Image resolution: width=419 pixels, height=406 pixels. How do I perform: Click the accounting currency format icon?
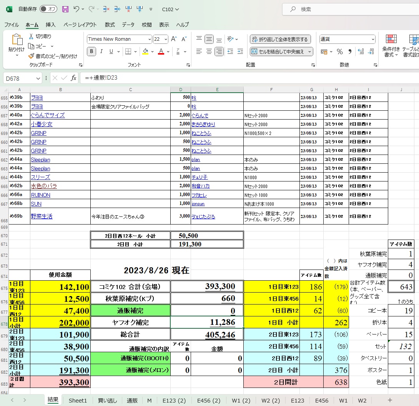pos(324,52)
